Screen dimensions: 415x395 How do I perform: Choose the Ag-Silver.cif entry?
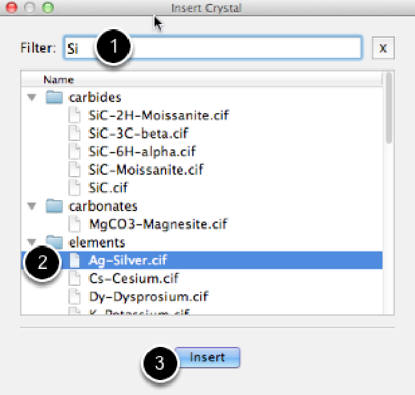127,261
